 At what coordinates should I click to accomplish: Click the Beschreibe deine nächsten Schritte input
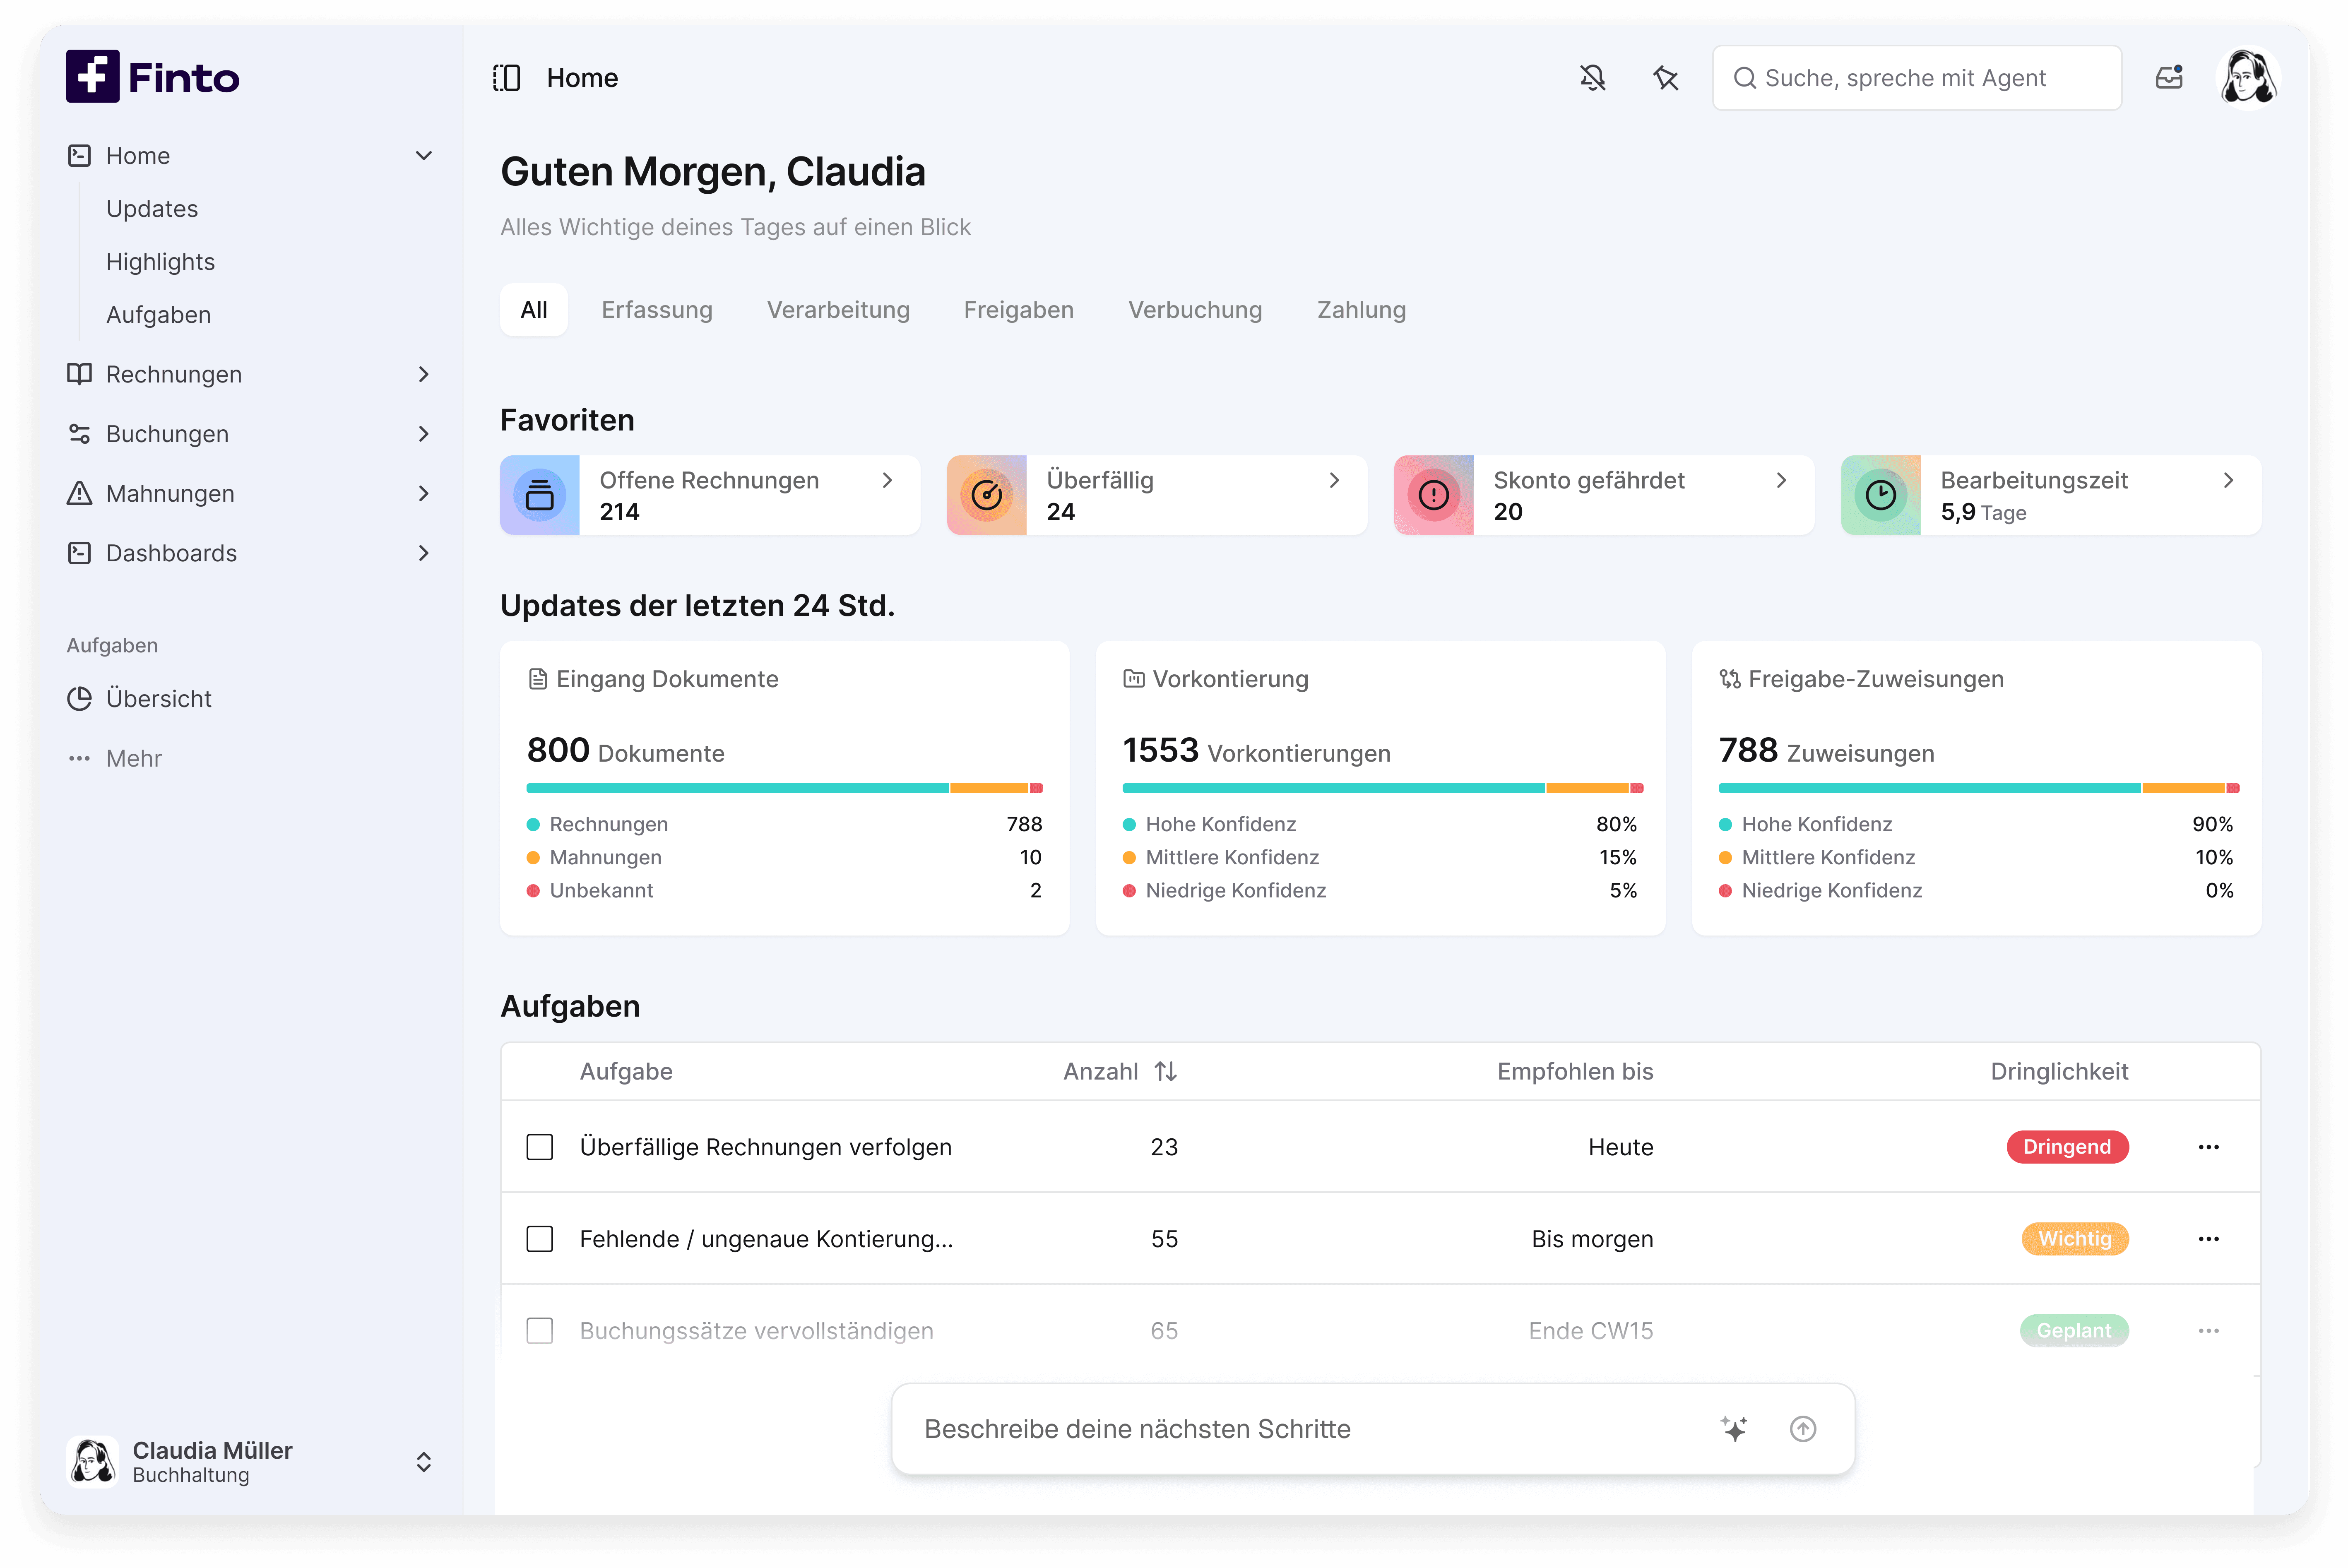pos(1373,1429)
